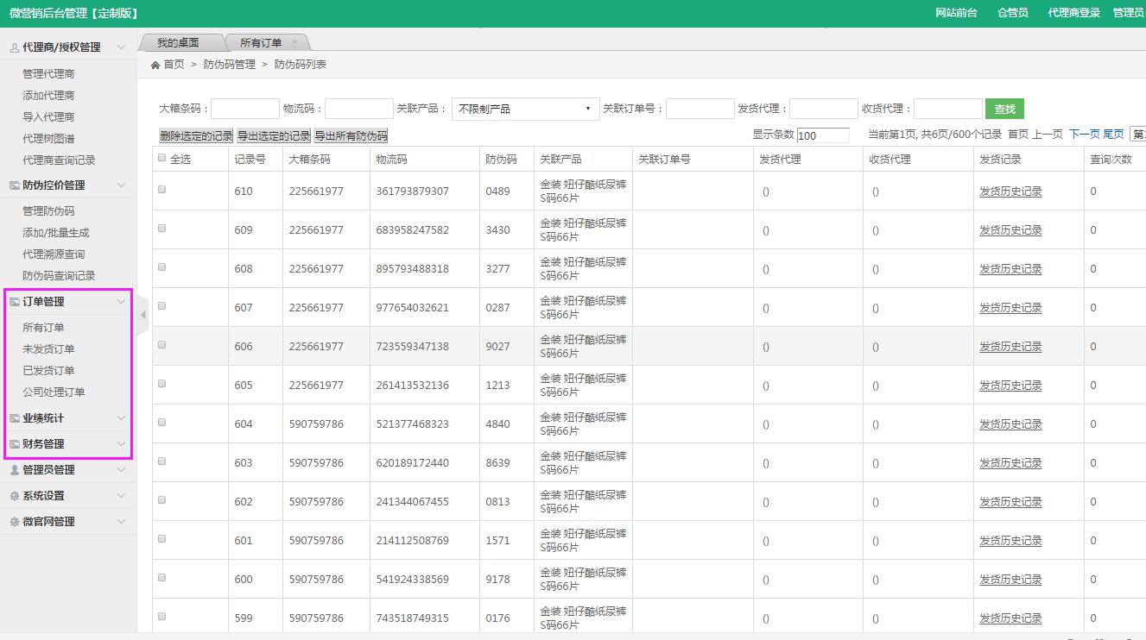The image size is (1146, 640).
Task: Click the 删除选定的记录 button
Action: point(196,136)
